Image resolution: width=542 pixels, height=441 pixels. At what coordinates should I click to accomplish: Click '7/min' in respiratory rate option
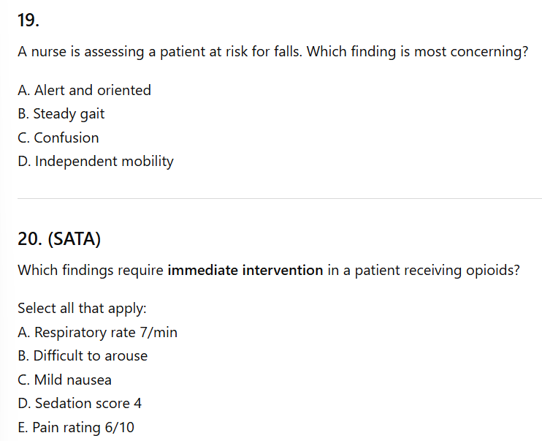tap(159, 332)
